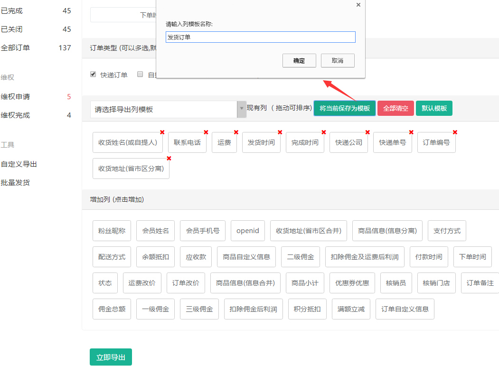Add the 粉丝昵称 column

coord(112,231)
